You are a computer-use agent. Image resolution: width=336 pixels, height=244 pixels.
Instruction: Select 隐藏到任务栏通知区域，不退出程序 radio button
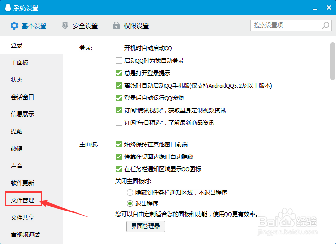[x=130, y=192]
